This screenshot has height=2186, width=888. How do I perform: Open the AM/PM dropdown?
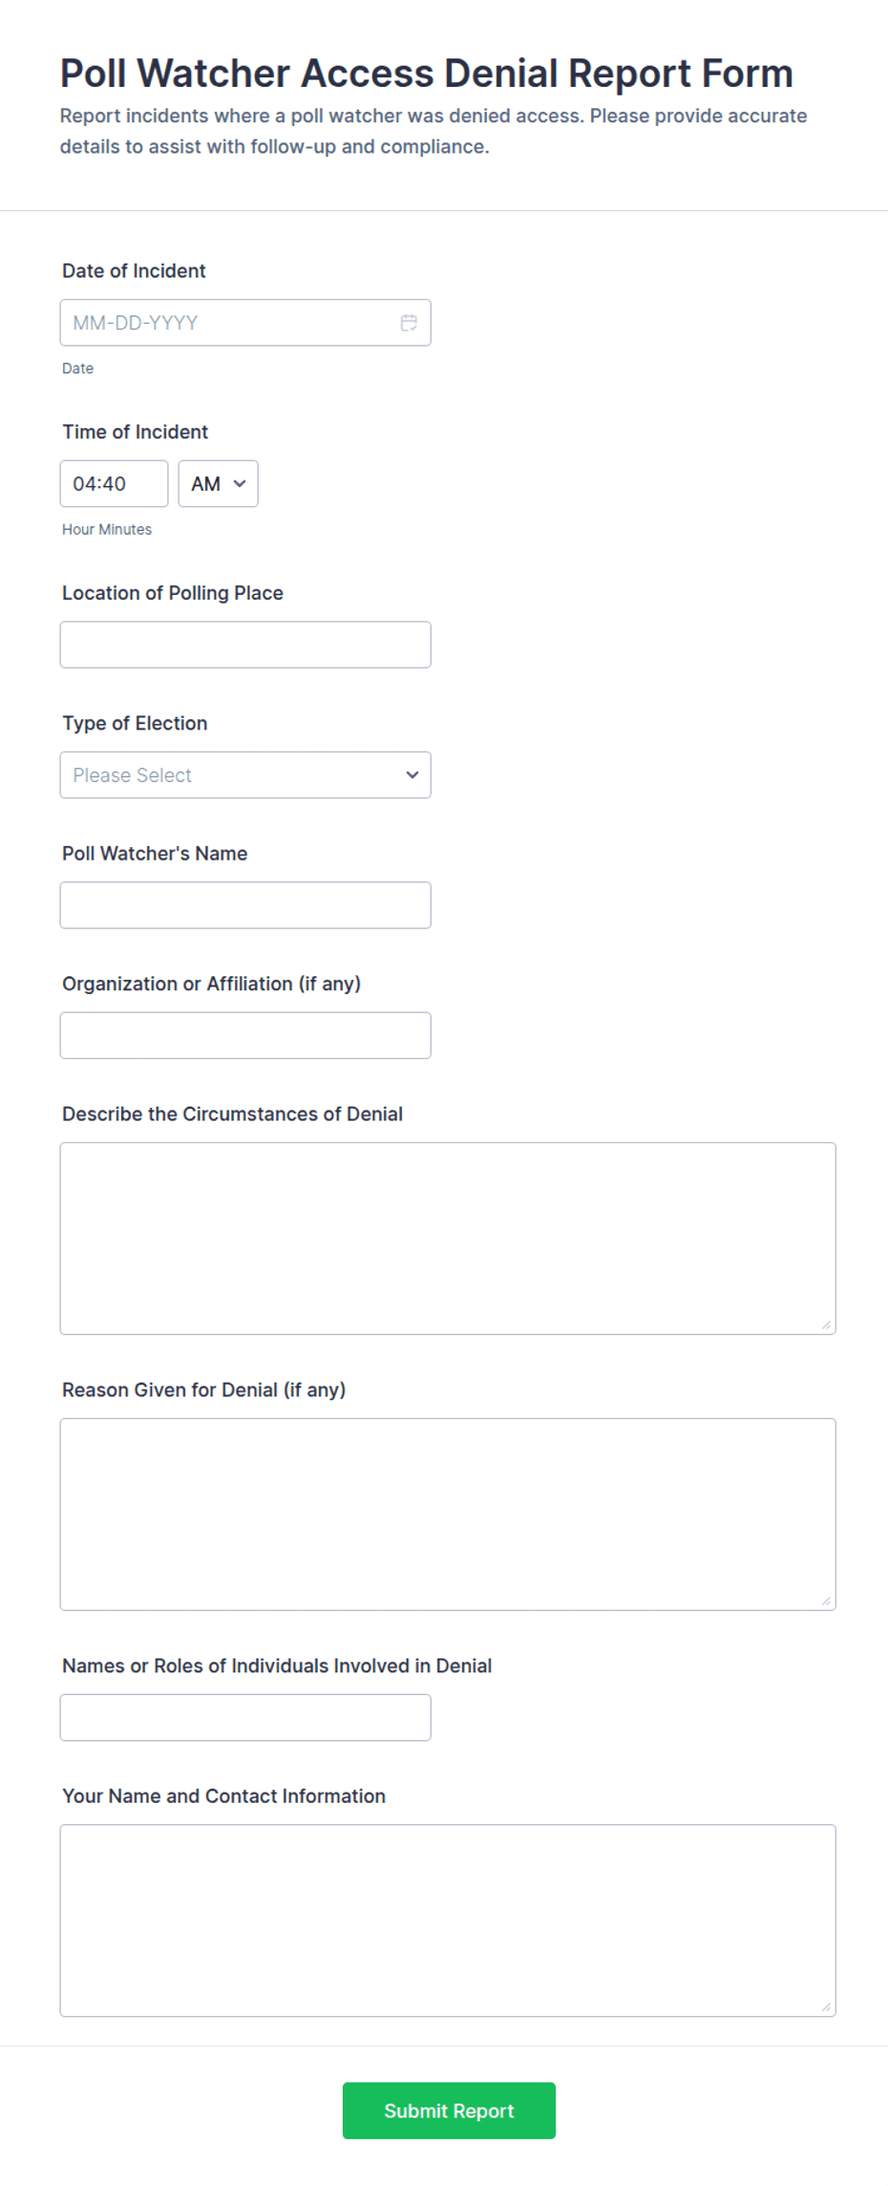218,483
